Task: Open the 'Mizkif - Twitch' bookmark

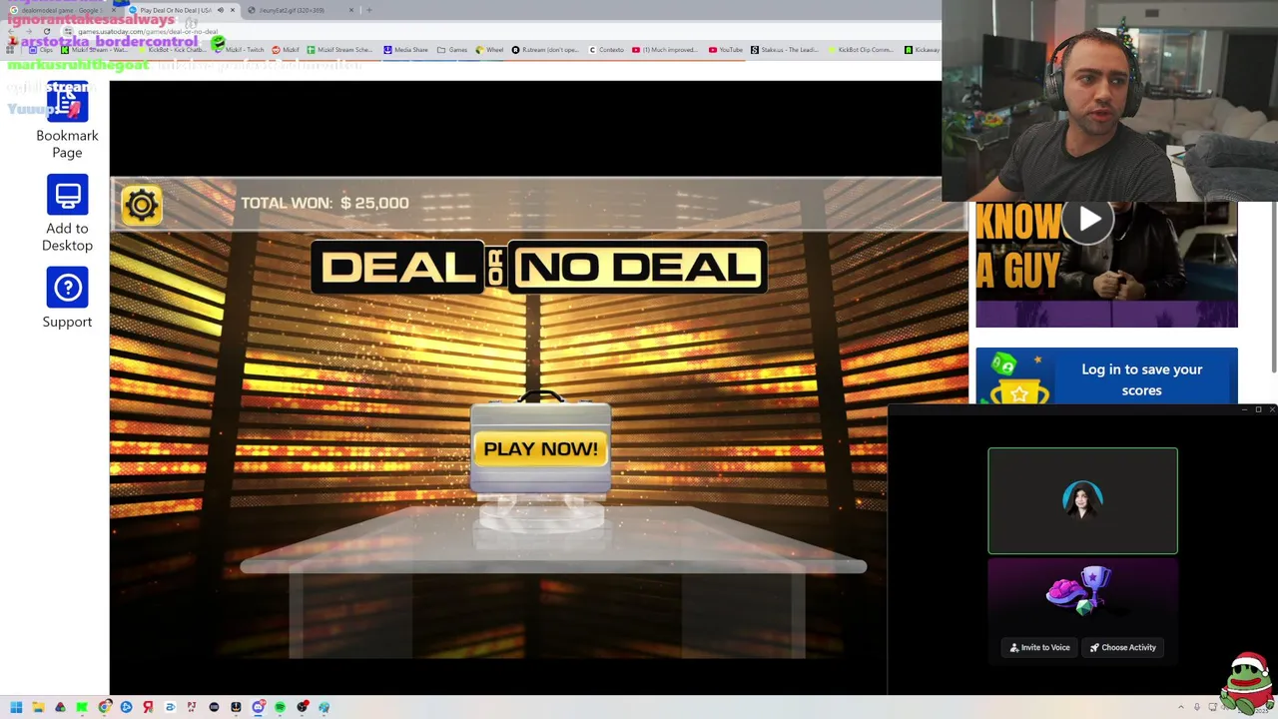Action: coord(239,50)
